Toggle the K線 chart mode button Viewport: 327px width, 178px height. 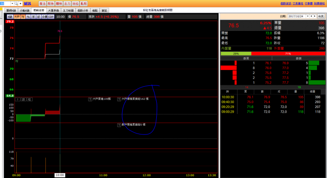tap(10, 17)
